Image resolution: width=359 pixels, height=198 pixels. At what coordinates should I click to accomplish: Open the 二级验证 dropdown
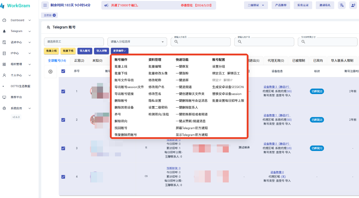tap(256, 5)
